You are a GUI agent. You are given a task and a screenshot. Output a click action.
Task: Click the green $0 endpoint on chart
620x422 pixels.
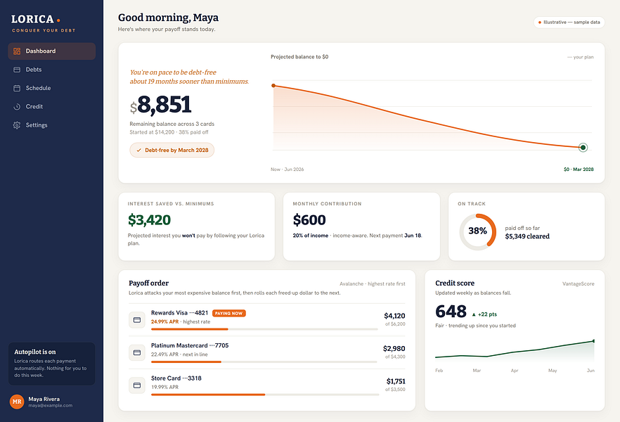pyautogui.click(x=583, y=148)
